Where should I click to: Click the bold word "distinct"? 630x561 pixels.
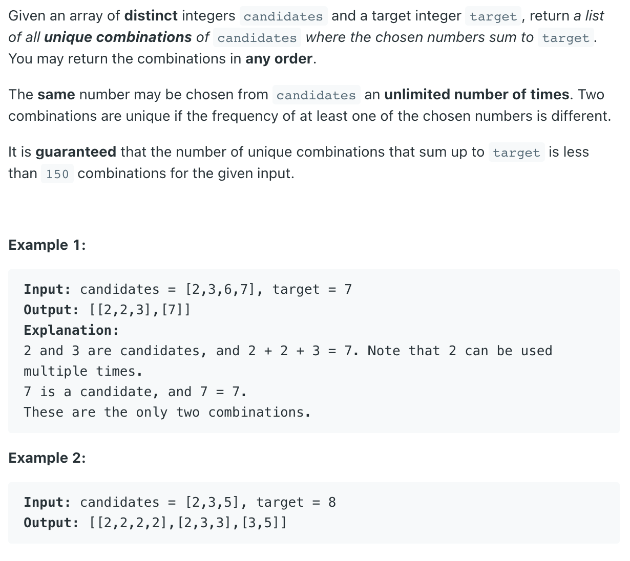pos(151,16)
